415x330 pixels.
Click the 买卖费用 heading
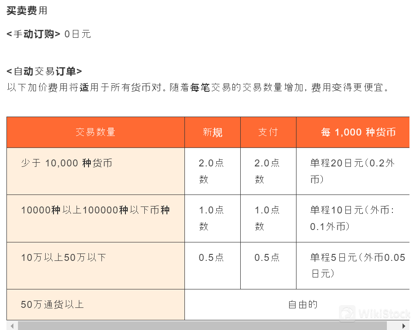point(27,11)
